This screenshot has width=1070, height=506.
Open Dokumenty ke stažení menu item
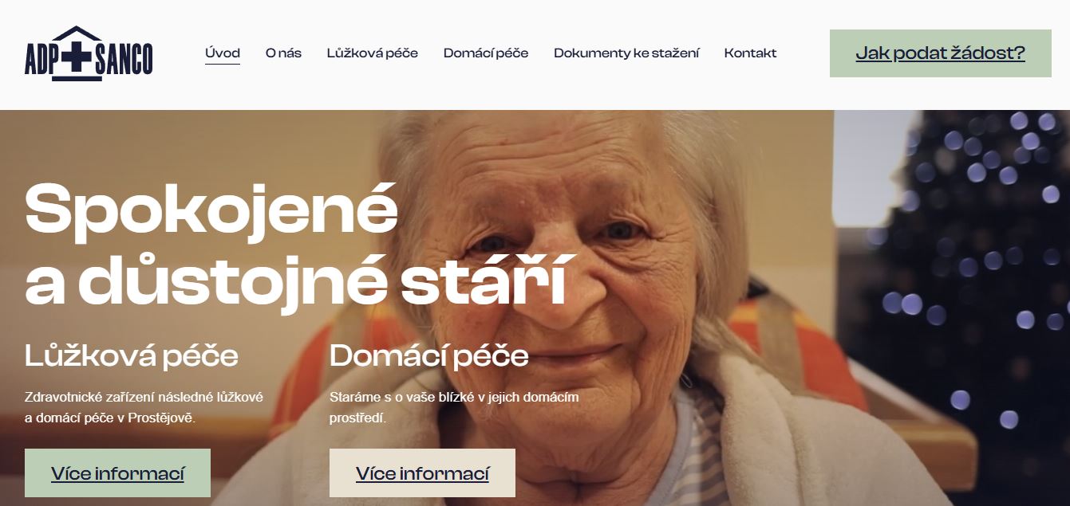[x=626, y=53]
